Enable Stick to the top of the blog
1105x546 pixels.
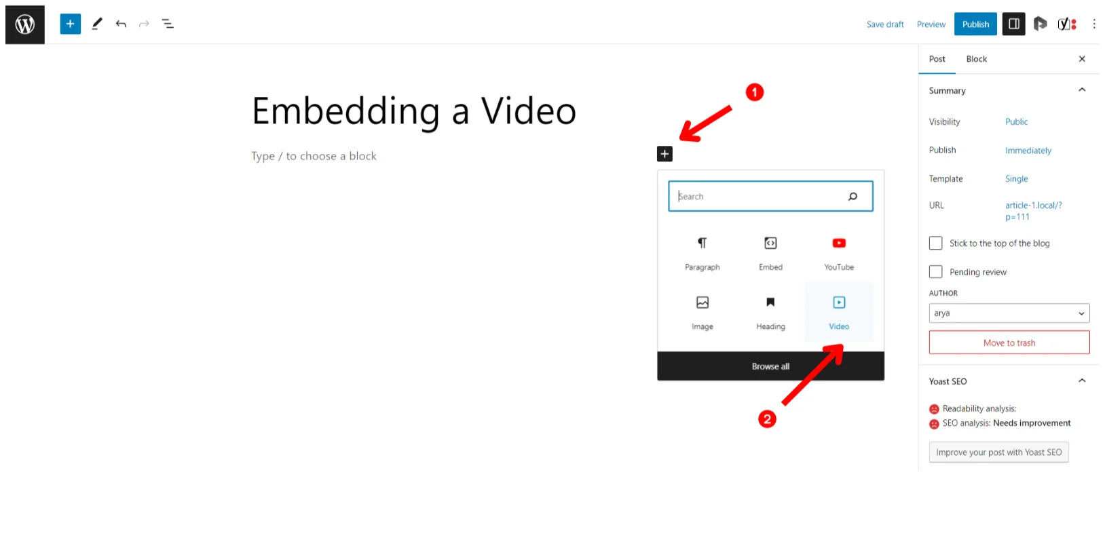tap(935, 243)
